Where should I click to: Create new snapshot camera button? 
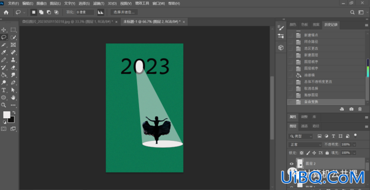[351, 109]
